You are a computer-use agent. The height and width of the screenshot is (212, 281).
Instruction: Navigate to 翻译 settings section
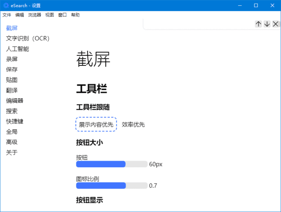coord(12,90)
